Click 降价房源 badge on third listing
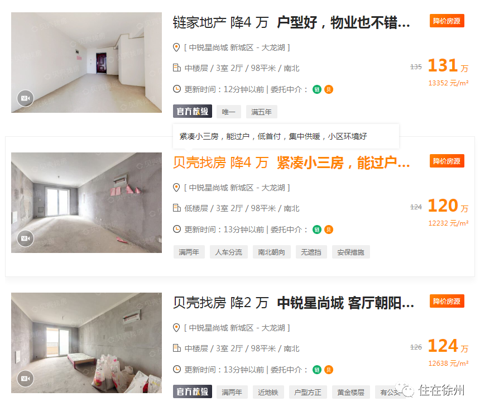The width and height of the screenshot is (480, 411). pyautogui.click(x=447, y=301)
